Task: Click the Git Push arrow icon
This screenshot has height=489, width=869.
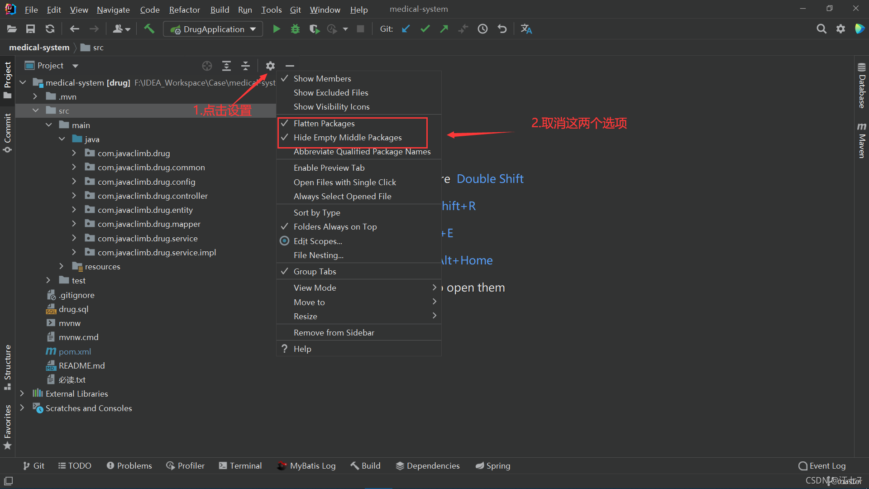Action: click(444, 29)
